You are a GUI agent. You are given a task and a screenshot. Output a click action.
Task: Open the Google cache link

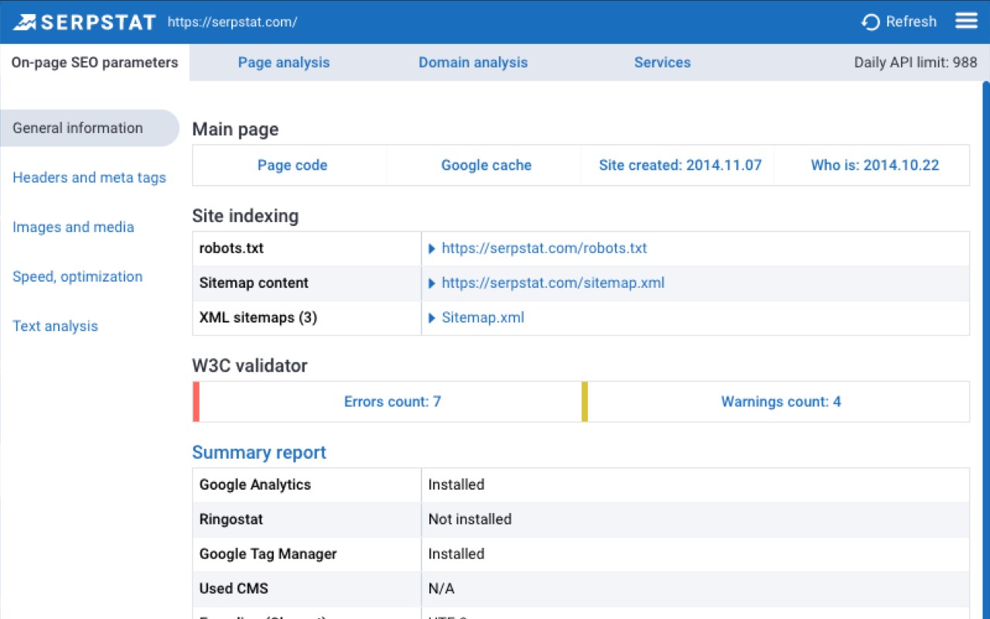click(x=486, y=166)
